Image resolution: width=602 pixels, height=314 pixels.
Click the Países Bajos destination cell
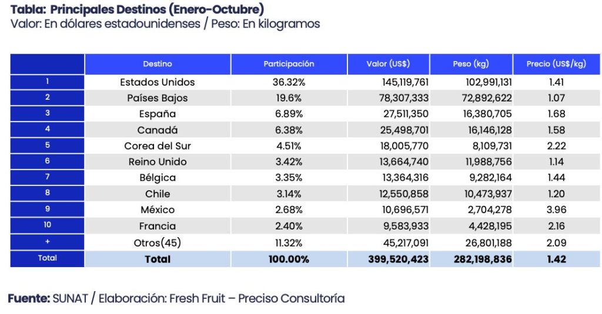pos(158,98)
